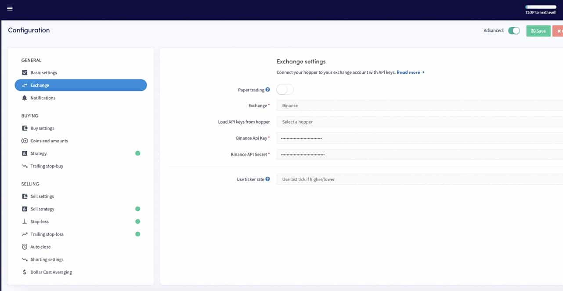
Task: Click the green dot next to Strategy
Action: pyautogui.click(x=137, y=153)
